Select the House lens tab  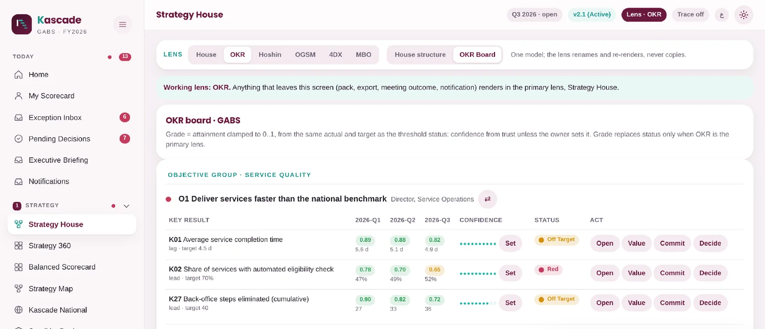206,55
